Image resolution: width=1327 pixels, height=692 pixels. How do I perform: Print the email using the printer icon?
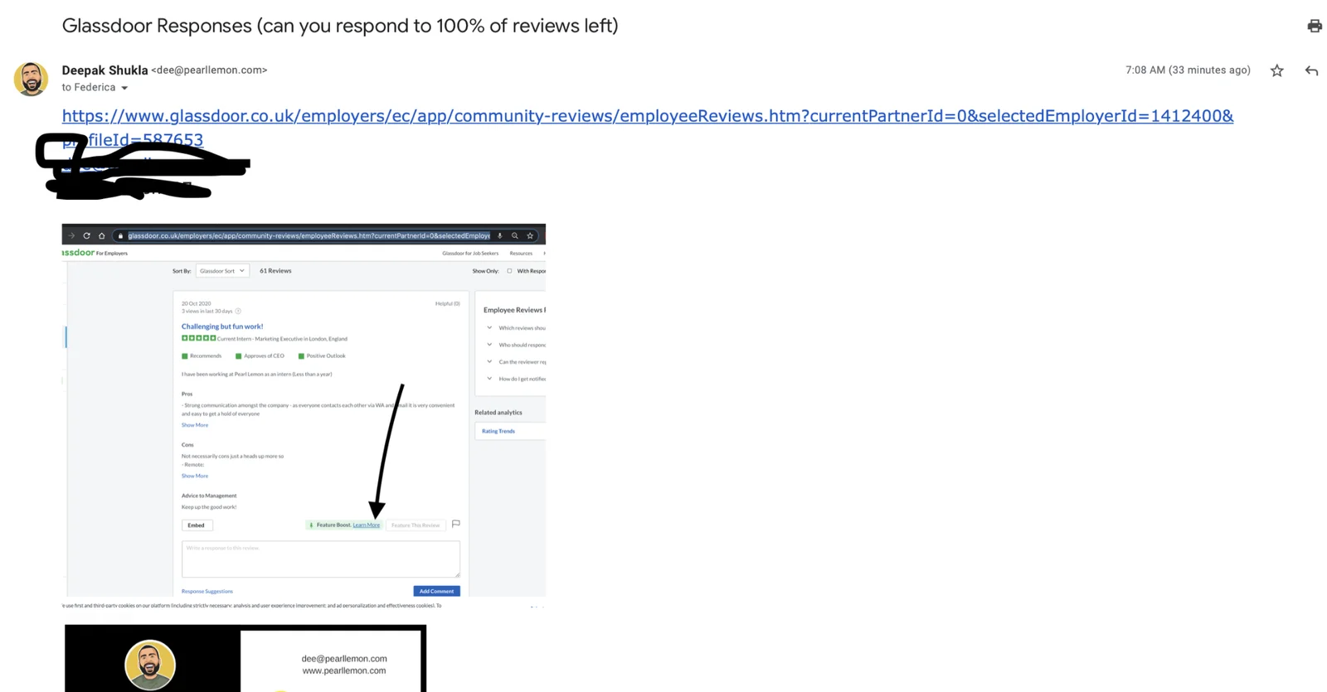pyautogui.click(x=1315, y=26)
